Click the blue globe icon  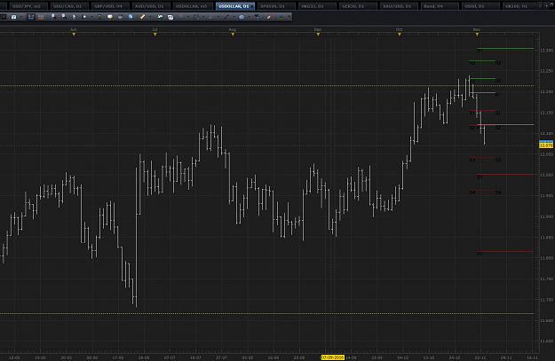pos(131,17)
